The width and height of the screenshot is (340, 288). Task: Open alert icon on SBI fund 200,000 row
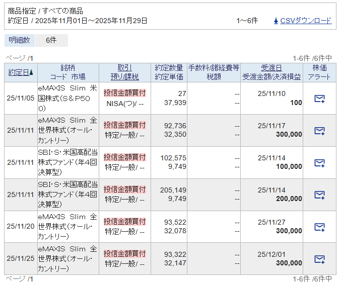point(319,195)
